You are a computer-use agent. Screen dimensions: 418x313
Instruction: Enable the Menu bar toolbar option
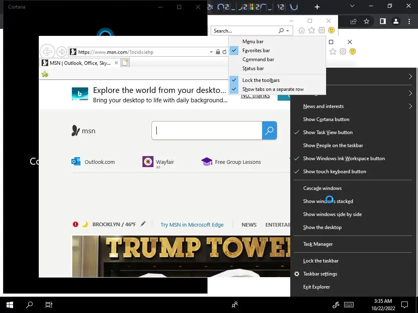tap(277, 42)
